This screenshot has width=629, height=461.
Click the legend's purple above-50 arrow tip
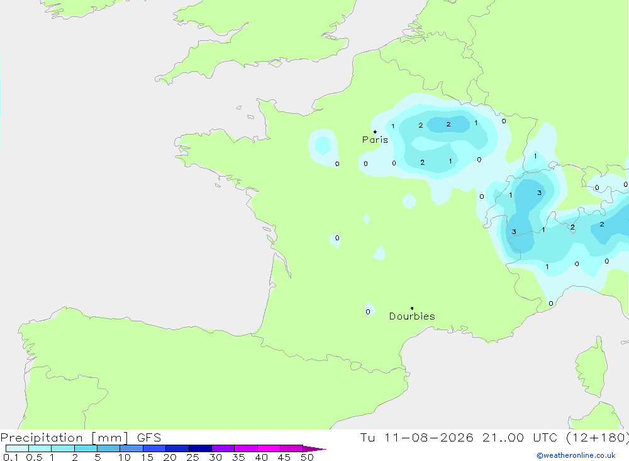coord(315,449)
